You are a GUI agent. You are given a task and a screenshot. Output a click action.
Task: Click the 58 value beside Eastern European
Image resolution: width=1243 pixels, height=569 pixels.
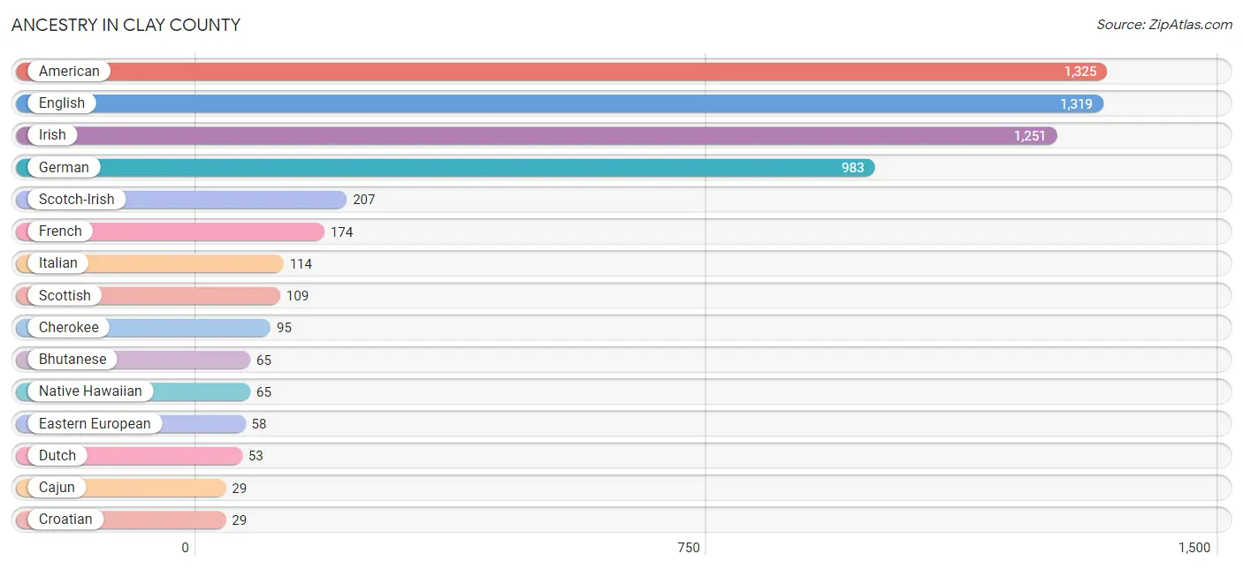point(259,424)
